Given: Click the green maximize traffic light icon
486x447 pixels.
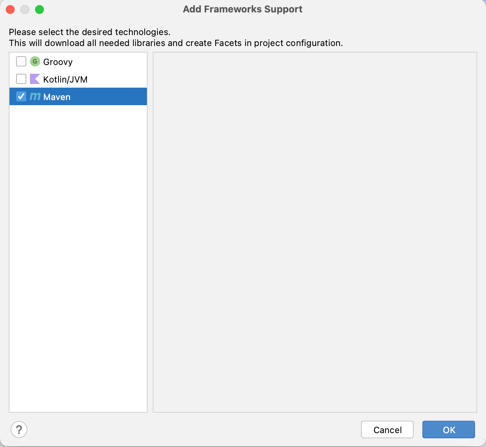Looking at the screenshot, I should click(x=39, y=9).
